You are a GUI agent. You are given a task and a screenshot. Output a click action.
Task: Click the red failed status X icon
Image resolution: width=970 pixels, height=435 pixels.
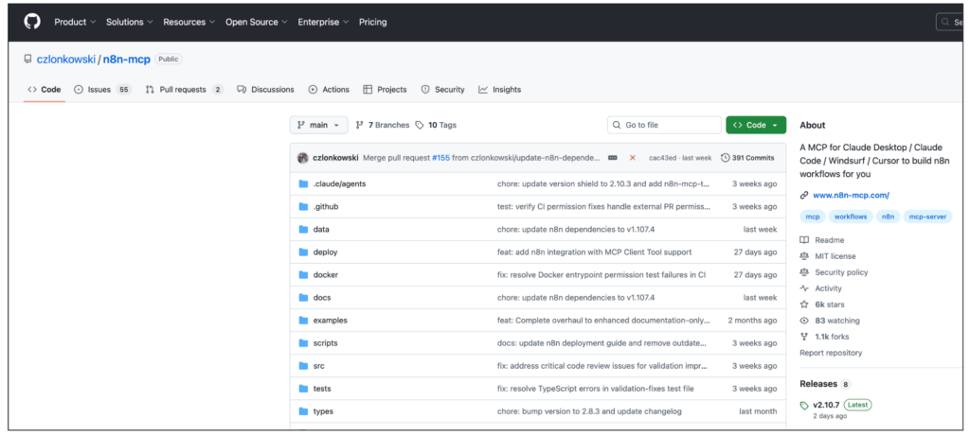633,158
